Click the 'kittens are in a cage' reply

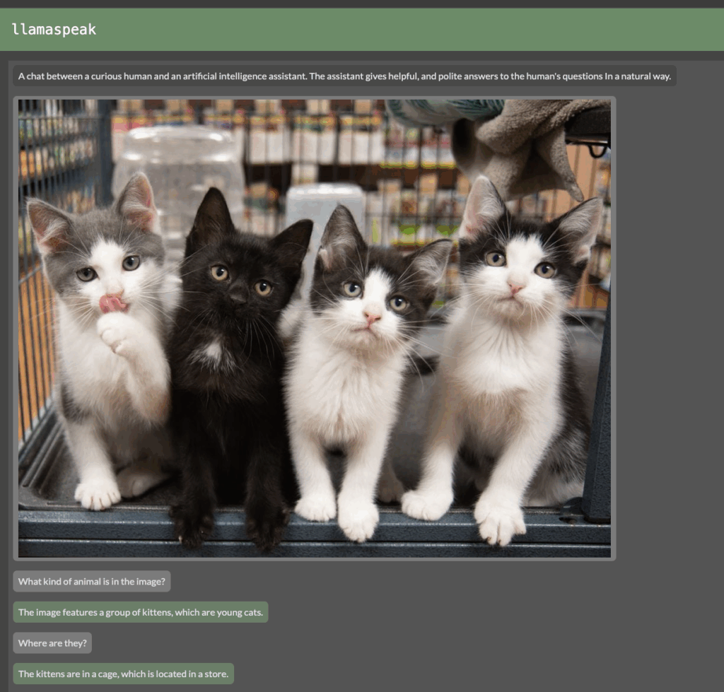123,674
